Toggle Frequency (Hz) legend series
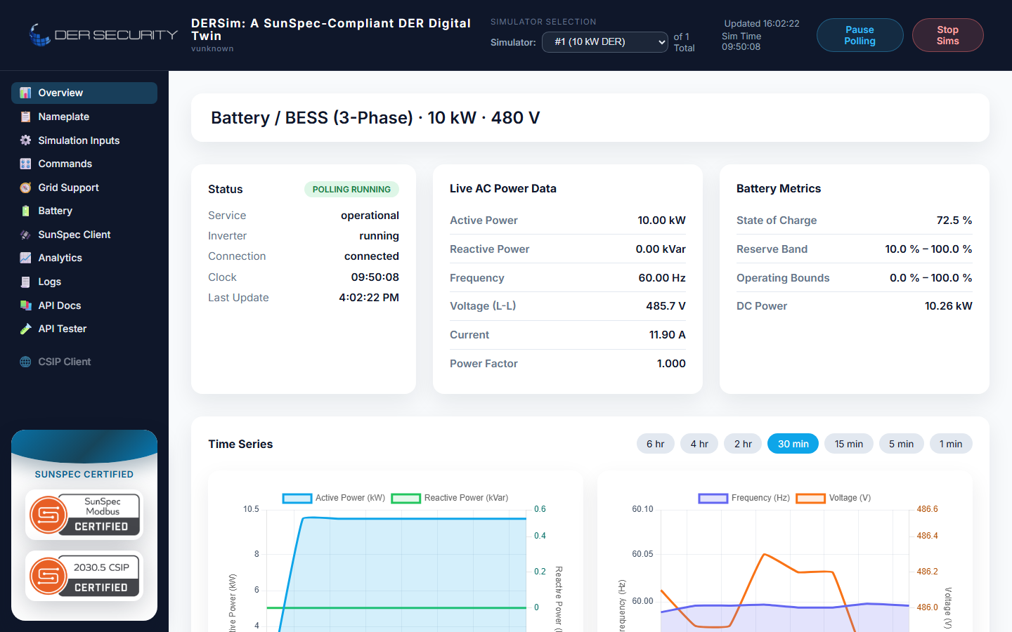The width and height of the screenshot is (1012, 632). [x=744, y=498]
